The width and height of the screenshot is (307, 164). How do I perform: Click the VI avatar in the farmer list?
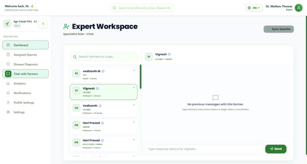click(x=76, y=91)
